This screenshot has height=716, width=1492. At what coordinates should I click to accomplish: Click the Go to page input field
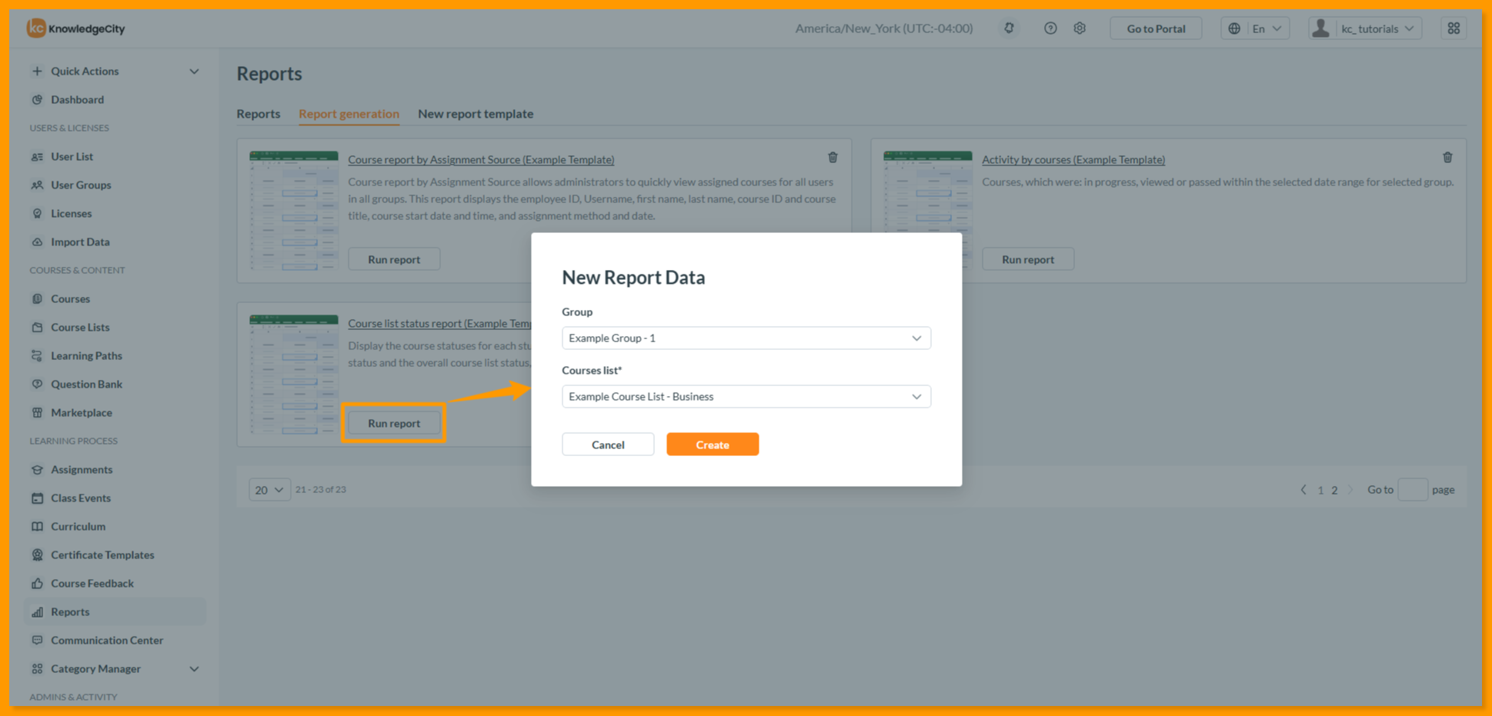coord(1413,490)
